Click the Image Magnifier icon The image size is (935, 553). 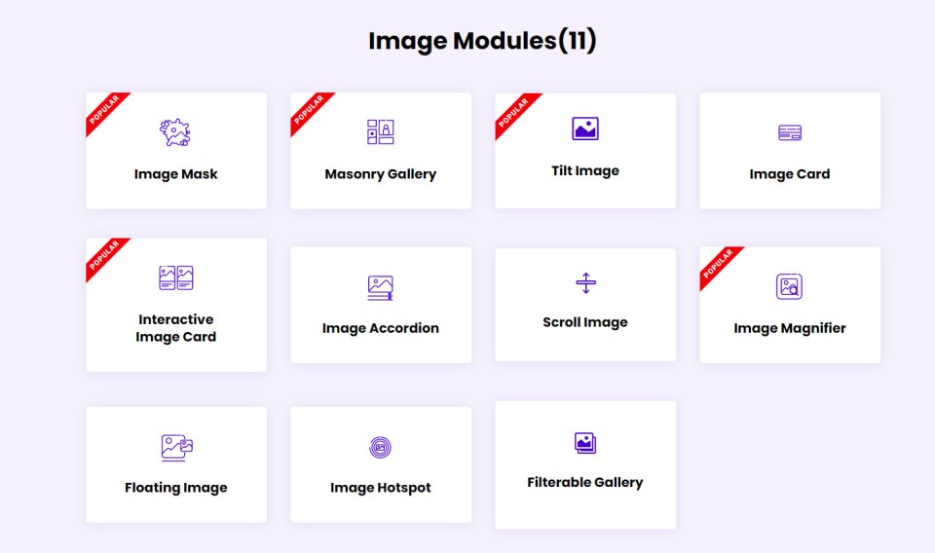(789, 286)
